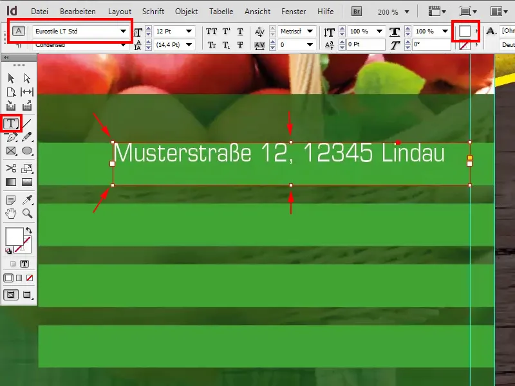This screenshot has width=515, height=386.
Task: Open the 200 % zoom level dropdown
Action: pyautogui.click(x=407, y=12)
